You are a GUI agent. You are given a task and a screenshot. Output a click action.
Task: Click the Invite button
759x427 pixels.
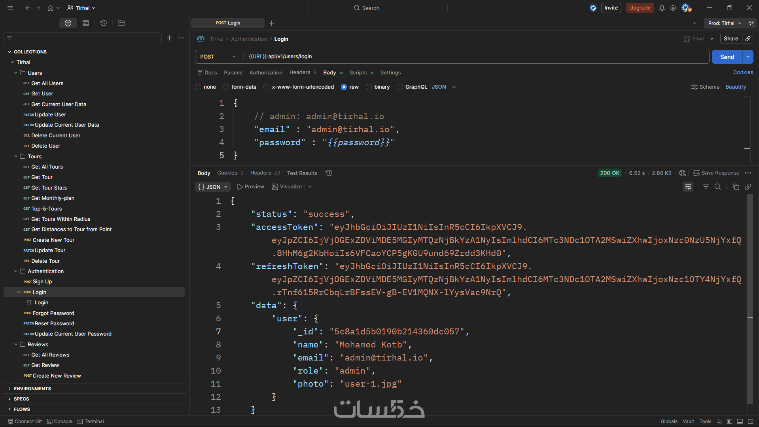click(x=611, y=8)
